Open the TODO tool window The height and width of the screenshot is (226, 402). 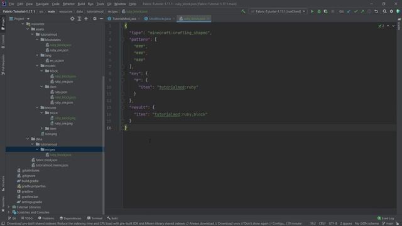pos(27,218)
